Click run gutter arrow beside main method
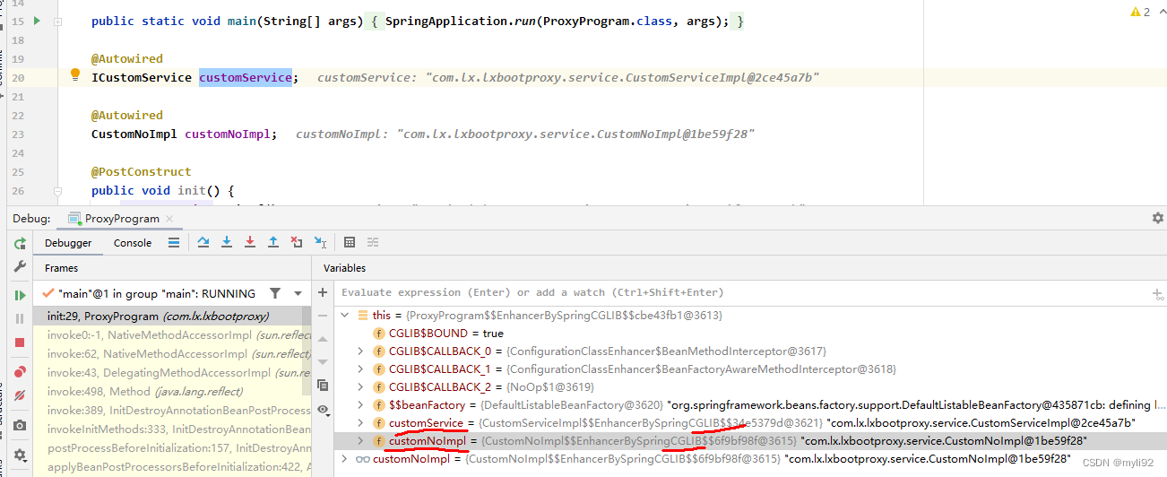Image resolution: width=1167 pixels, height=477 pixels. pyautogui.click(x=37, y=20)
